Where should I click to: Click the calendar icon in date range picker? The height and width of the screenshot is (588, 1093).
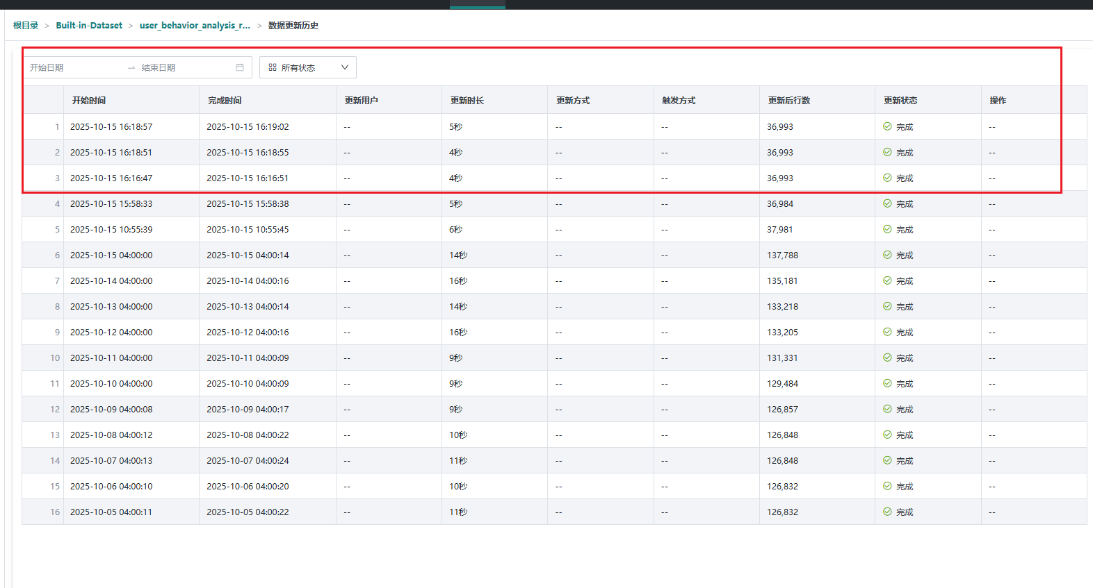[240, 67]
